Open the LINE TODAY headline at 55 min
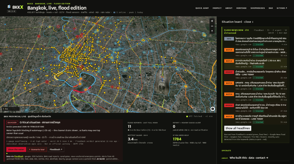Image resolution: width=294 pixels, height=164 pixels. click(x=261, y=117)
